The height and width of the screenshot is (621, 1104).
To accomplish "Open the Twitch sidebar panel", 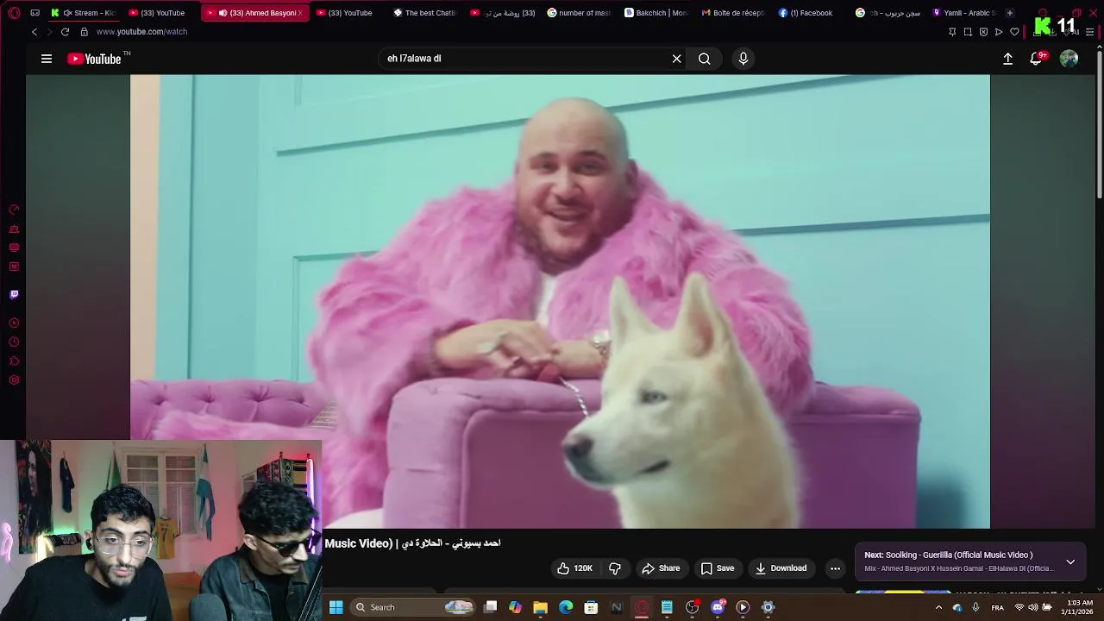I will [x=14, y=295].
